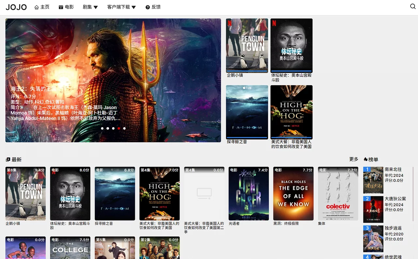This screenshot has width=418, height=259.
Task: Click 更多 to see more latest titles
Action: [x=354, y=159]
